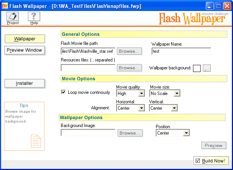Click the Tips heading text
233x170 pixels.
[24, 106]
